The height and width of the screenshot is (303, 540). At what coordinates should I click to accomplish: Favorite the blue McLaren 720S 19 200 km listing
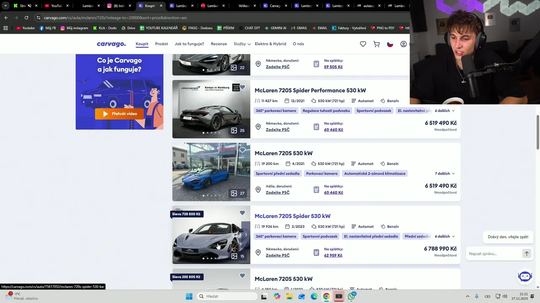pos(242,150)
